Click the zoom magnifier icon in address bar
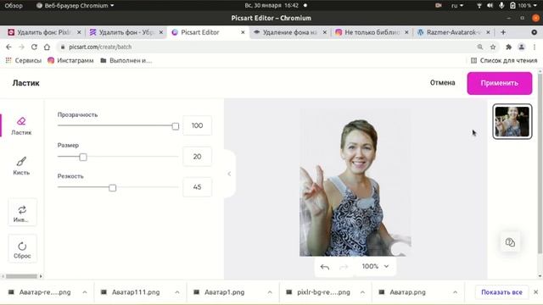This screenshot has width=543, height=305. [x=480, y=47]
